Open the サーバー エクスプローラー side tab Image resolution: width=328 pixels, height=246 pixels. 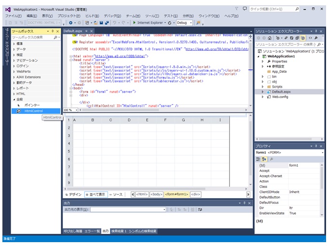7,47
